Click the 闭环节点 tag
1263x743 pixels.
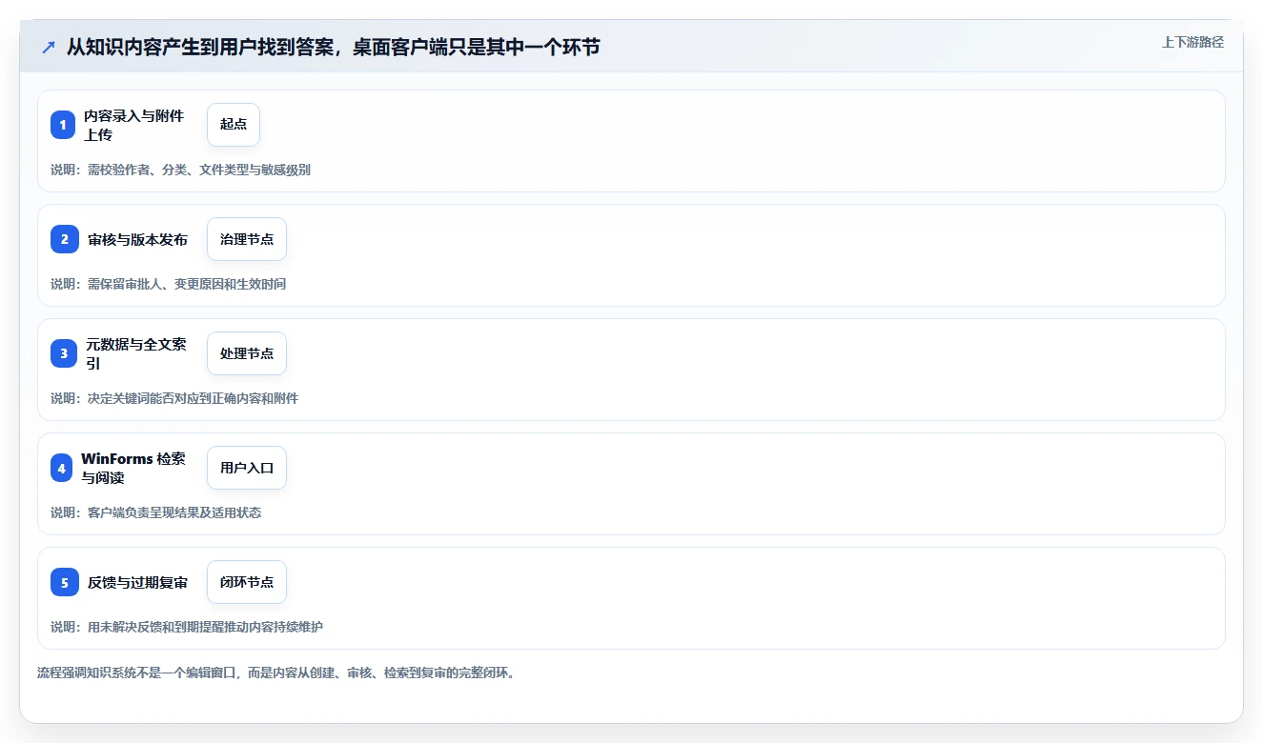click(x=247, y=582)
